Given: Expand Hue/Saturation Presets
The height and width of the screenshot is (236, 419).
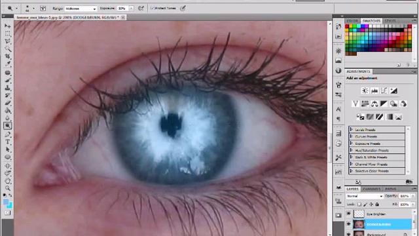Looking at the screenshot, I should pyautogui.click(x=352, y=150).
